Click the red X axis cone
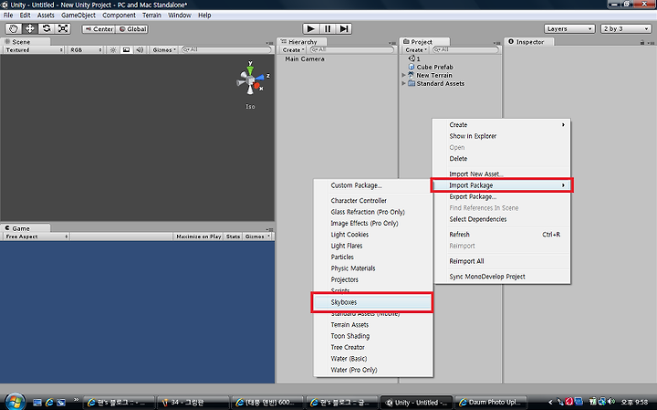 257,86
